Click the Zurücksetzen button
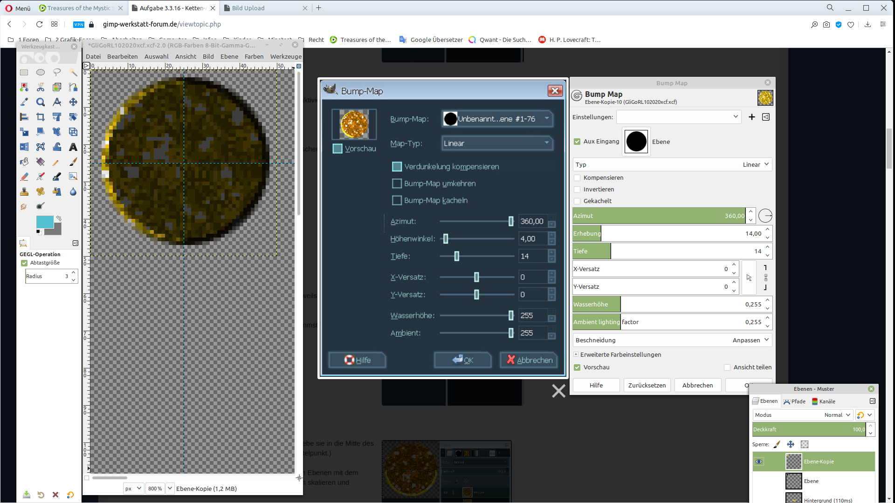 [x=647, y=385]
